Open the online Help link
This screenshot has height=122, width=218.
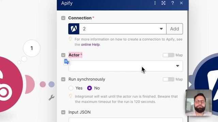click(x=90, y=44)
